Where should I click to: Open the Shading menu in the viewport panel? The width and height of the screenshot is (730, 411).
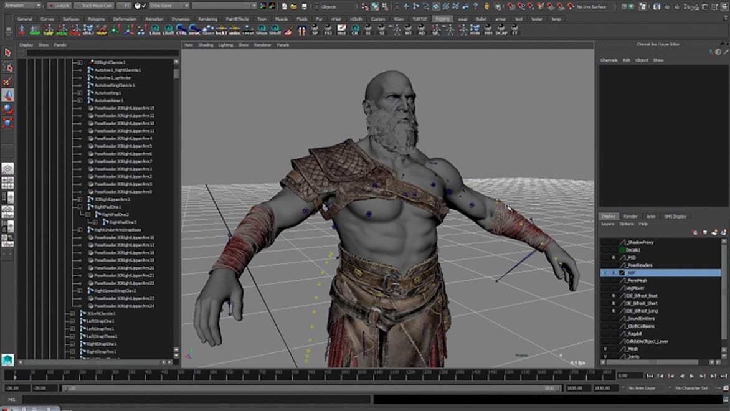click(206, 44)
